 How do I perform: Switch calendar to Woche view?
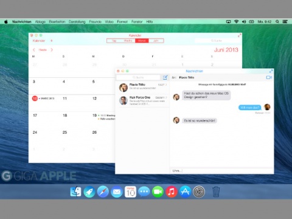point(128,41)
